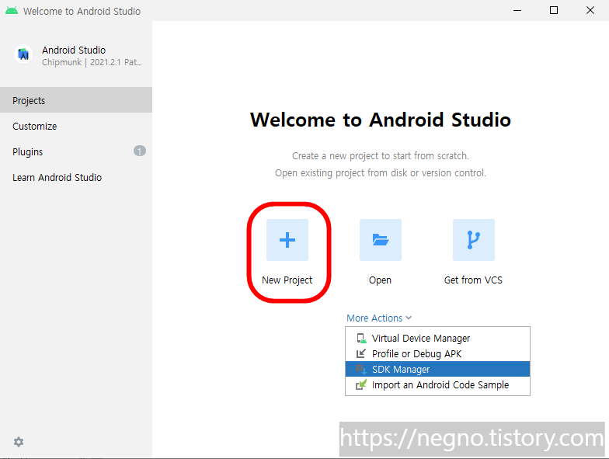Select Profile or Debug APK entry

pos(437,354)
